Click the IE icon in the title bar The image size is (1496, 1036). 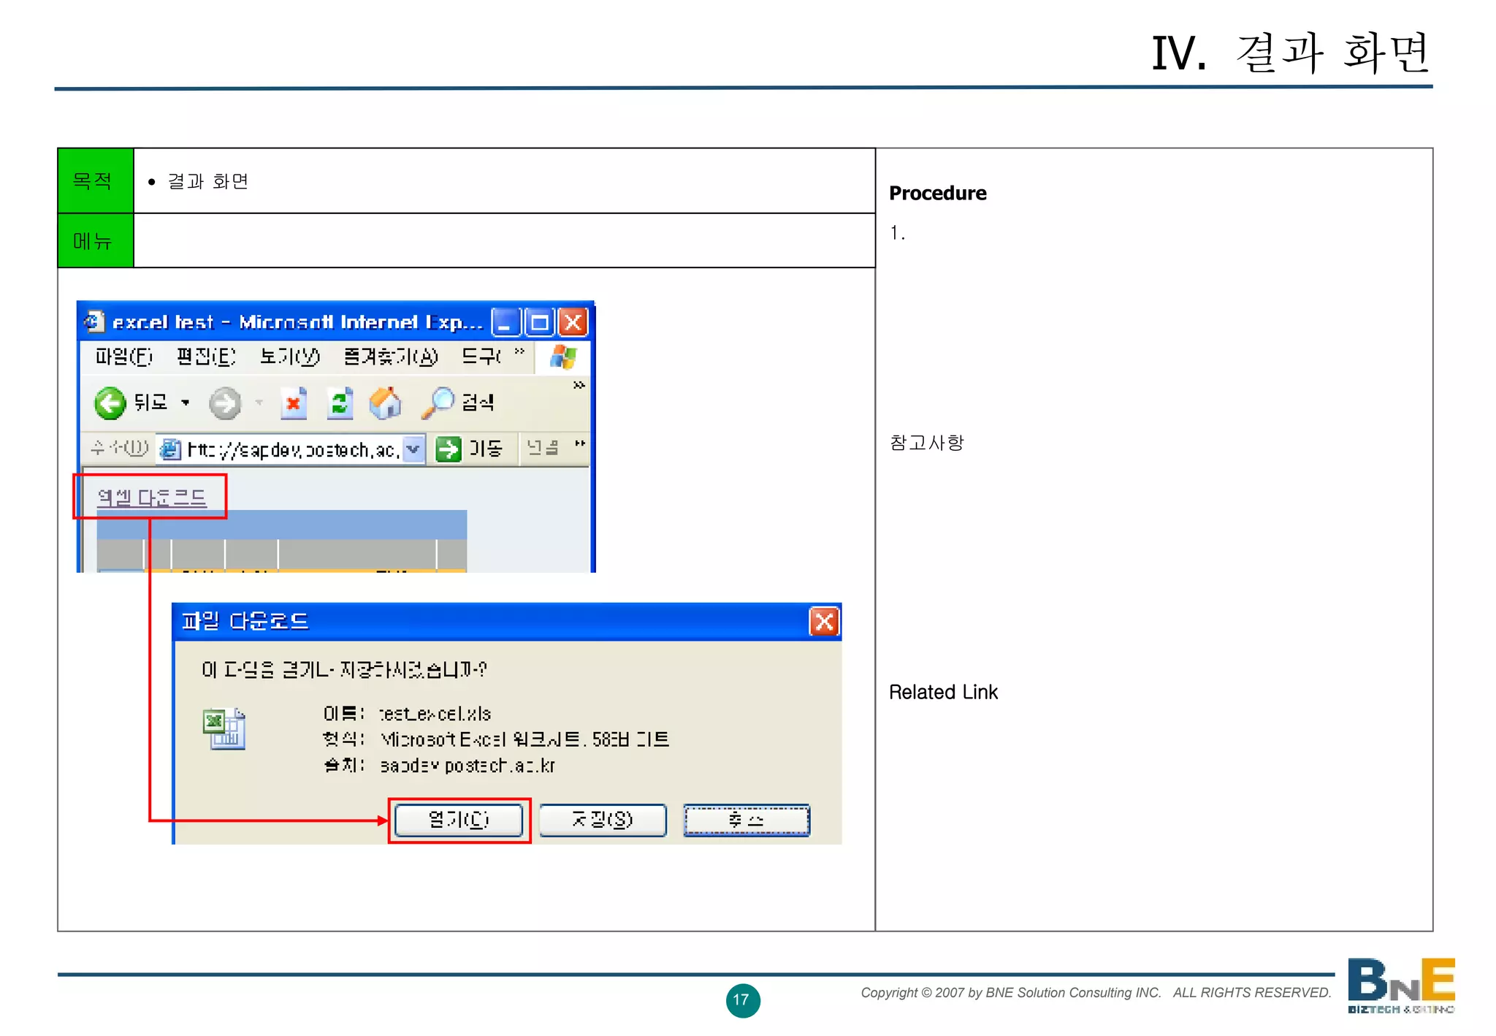(94, 321)
